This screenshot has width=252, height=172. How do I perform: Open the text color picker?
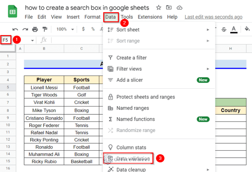coord(234,29)
